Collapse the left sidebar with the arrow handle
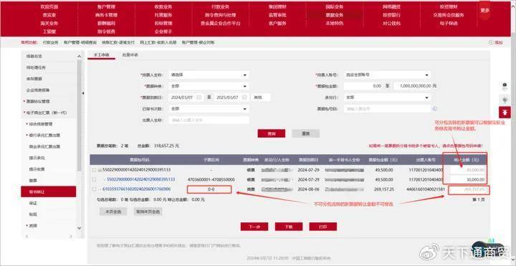 83,93
